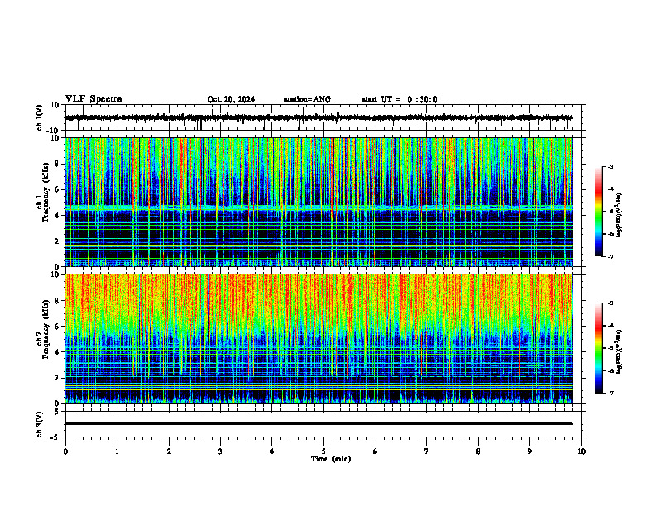Click the "5" tick on ch.3(V) axis

point(57,412)
